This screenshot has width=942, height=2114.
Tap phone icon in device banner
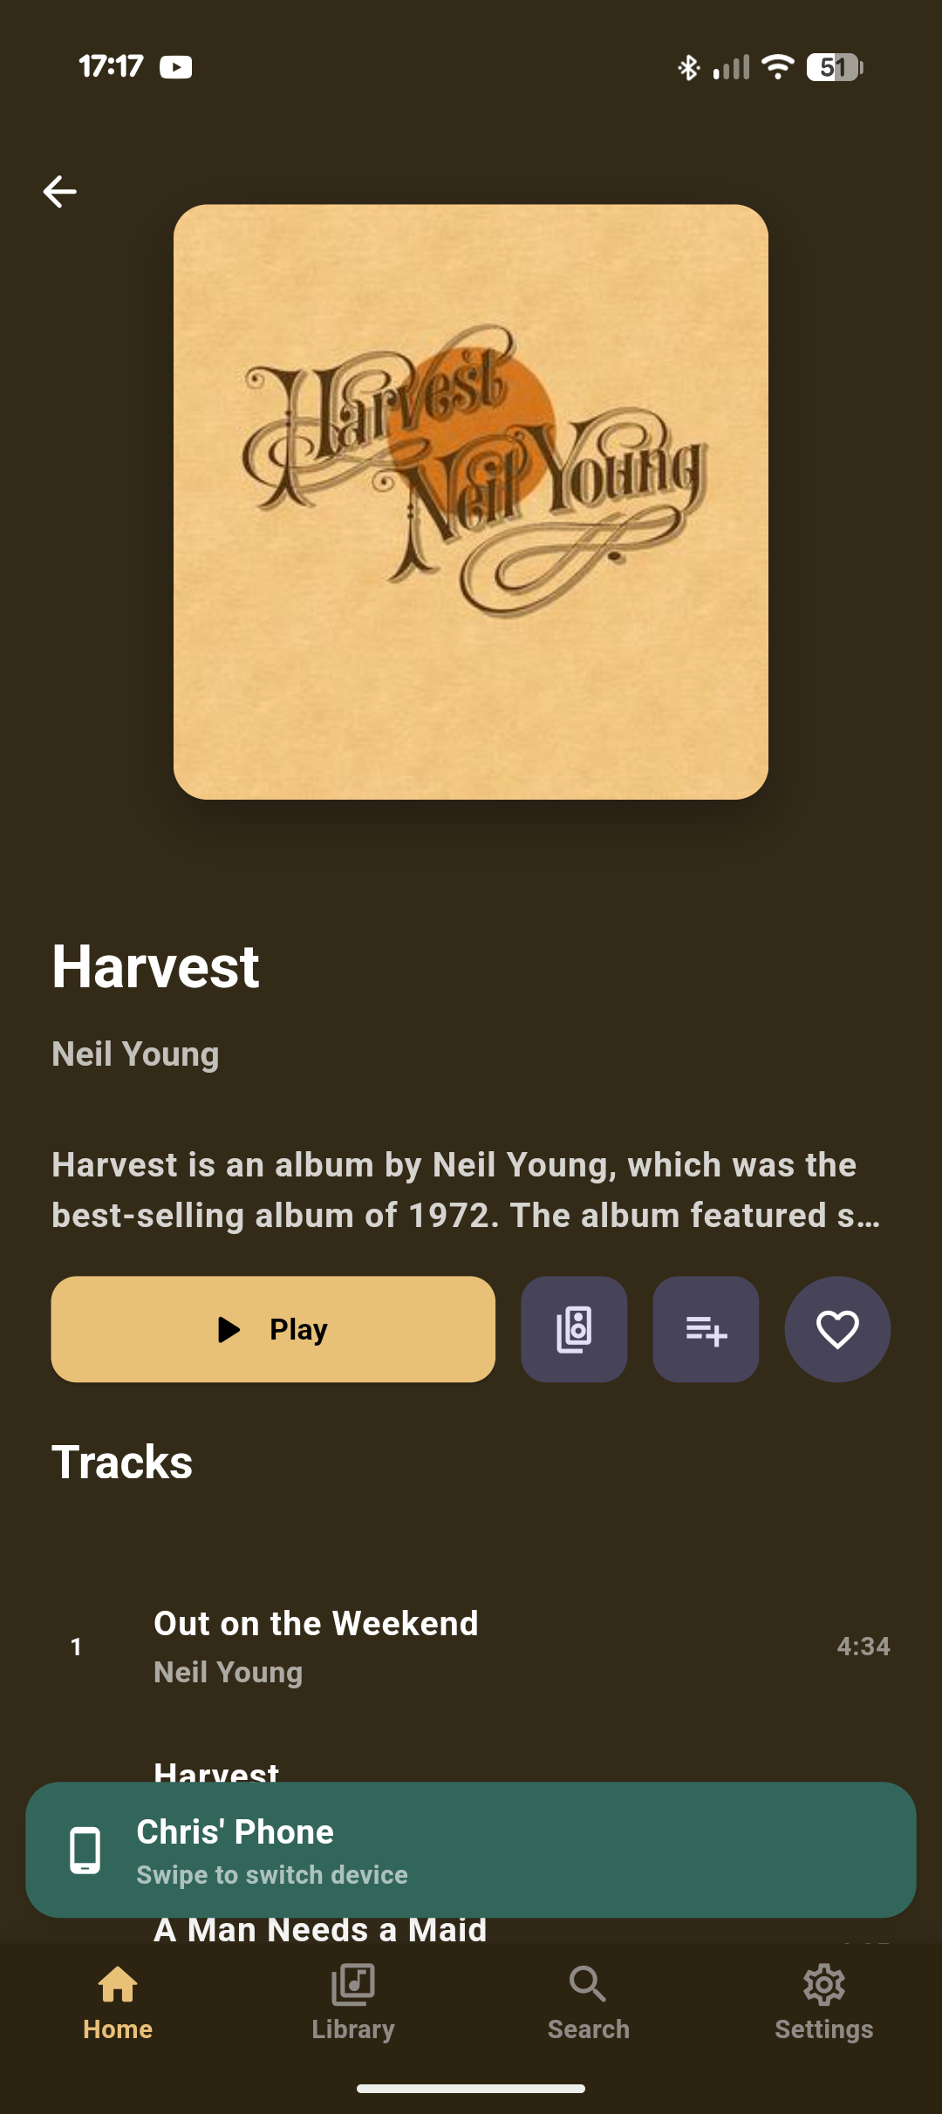(85, 1850)
